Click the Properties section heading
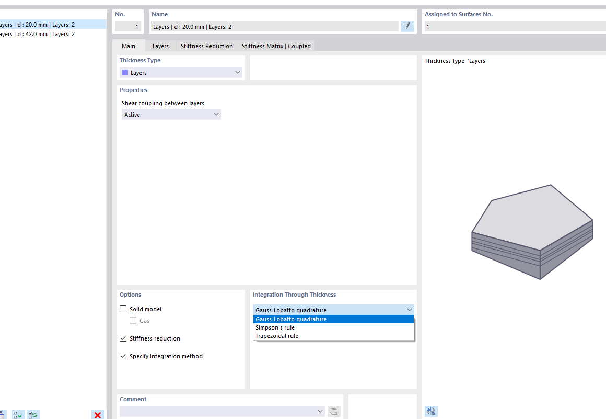Image resolution: width=606 pixels, height=419 pixels. (x=133, y=90)
